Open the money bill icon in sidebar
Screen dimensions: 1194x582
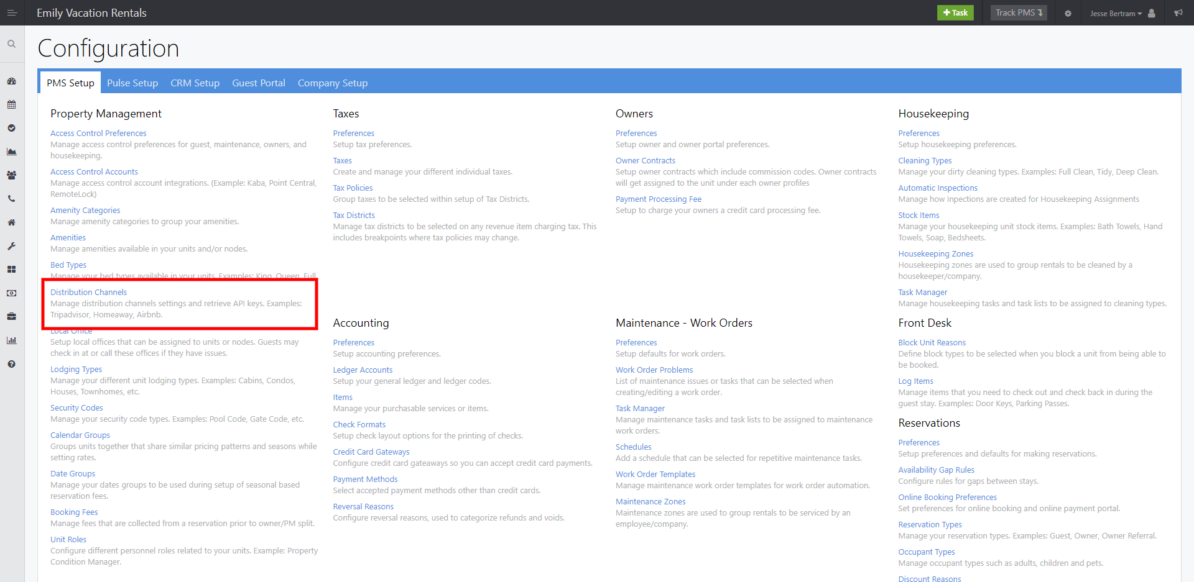pyautogui.click(x=12, y=293)
